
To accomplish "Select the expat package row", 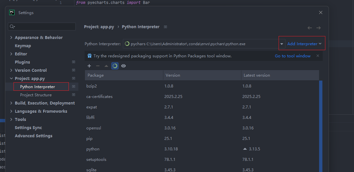I will coord(202,107).
